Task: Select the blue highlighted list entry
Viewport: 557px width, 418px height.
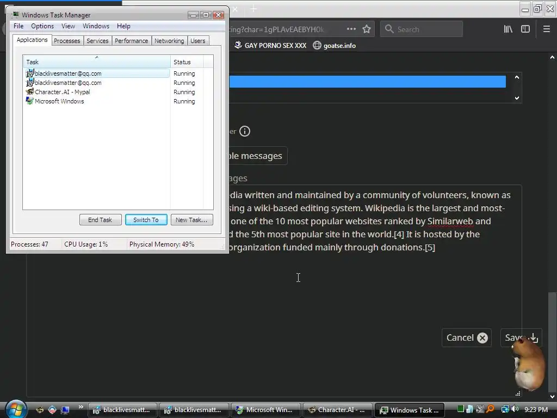Action: (367, 82)
